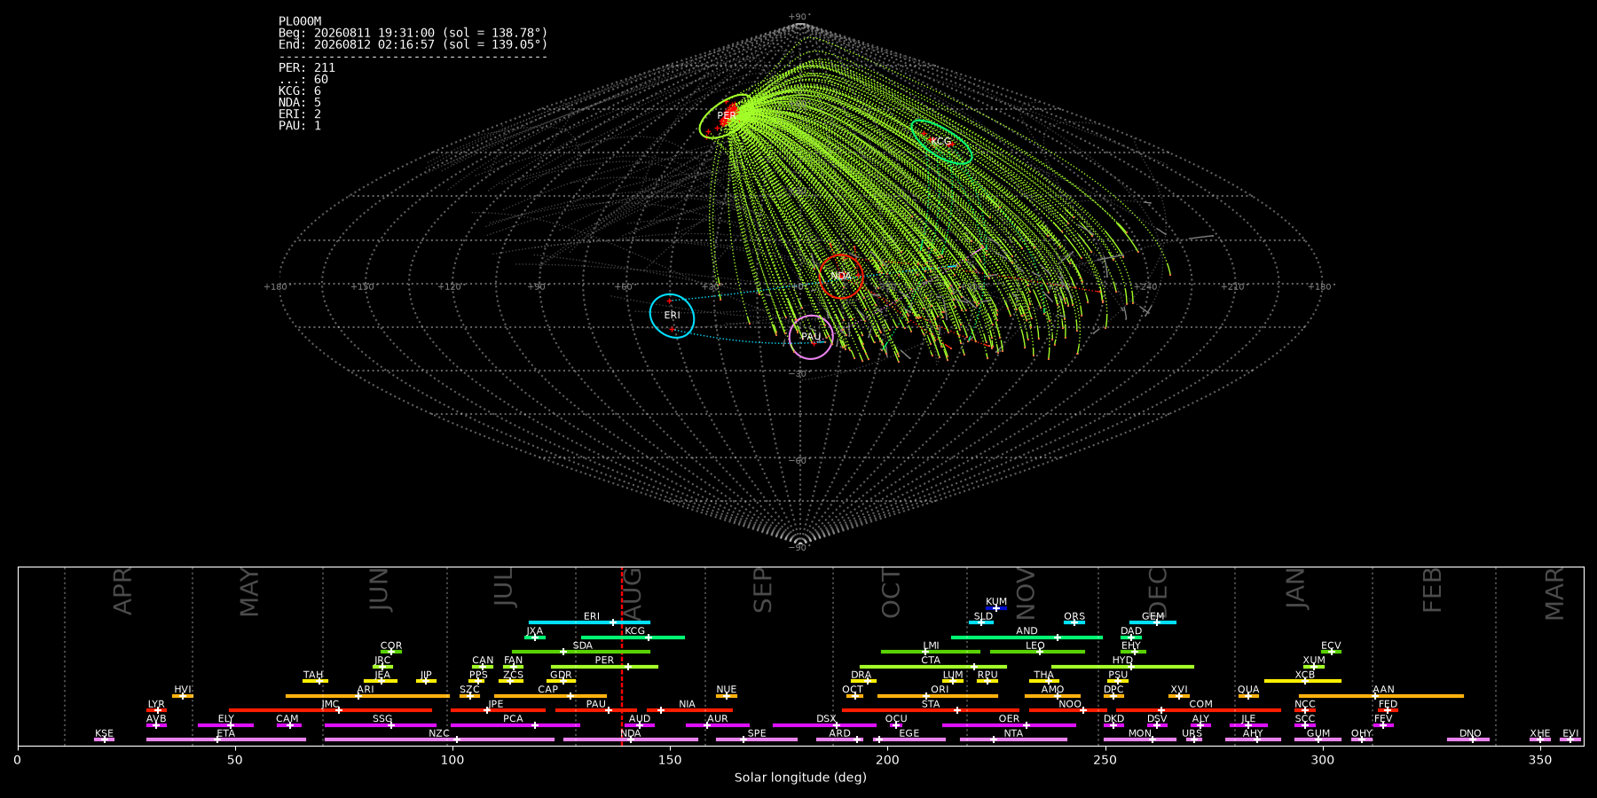Click the AND green activity bar
Screen dimensions: 1597x798
tap(1027, 638)
